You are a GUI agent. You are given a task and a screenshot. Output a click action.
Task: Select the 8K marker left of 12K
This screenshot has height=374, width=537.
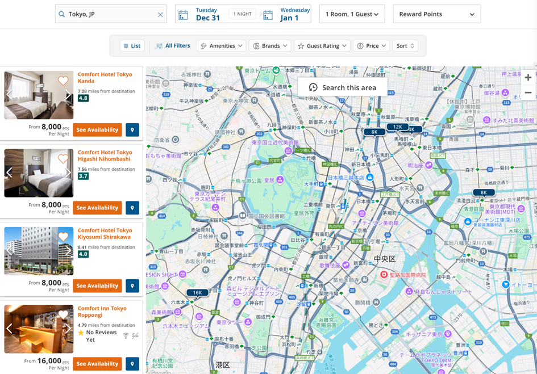(x=374, y=132)
